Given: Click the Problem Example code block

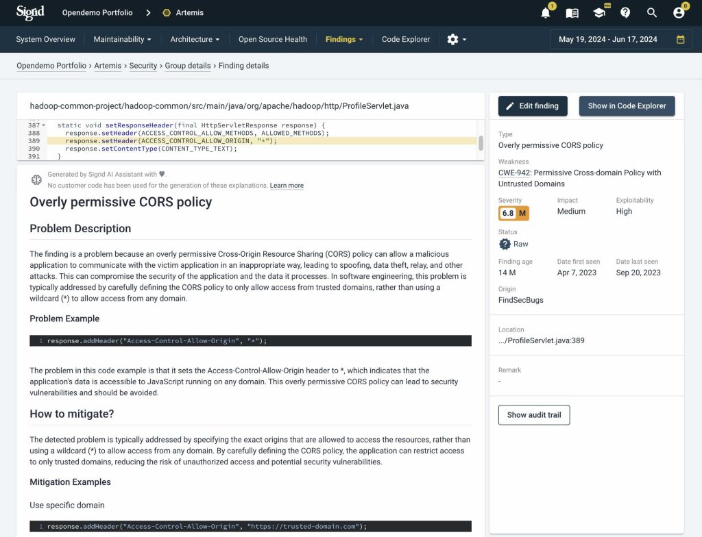Looking at the screenshot, I should [x=250, y=341].
